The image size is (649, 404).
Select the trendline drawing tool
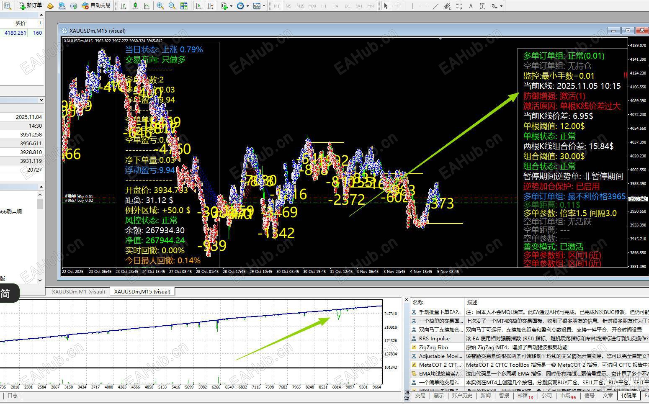coord(436,6)
